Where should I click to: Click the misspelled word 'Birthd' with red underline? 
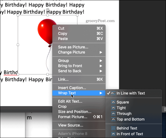11,73
